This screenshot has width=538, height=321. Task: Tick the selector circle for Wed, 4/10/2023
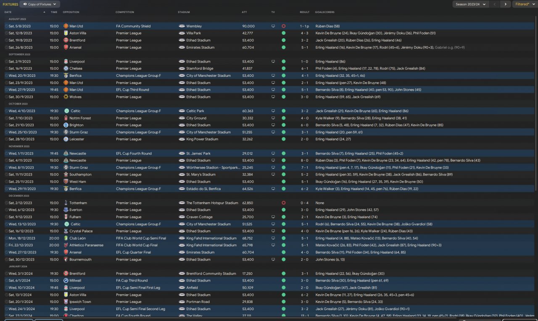click(x=6, y=111)
